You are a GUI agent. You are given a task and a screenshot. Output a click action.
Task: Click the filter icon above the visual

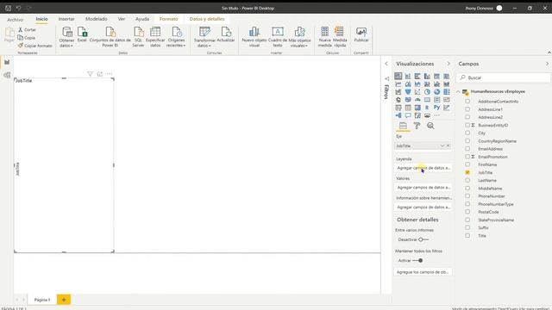(x=90, y=74)
